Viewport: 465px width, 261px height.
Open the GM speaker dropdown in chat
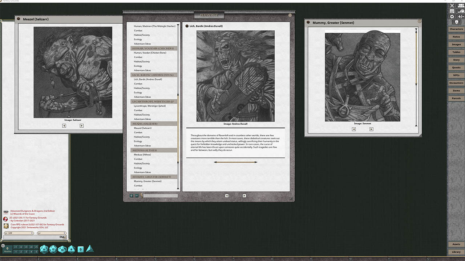tap(19, 233)
